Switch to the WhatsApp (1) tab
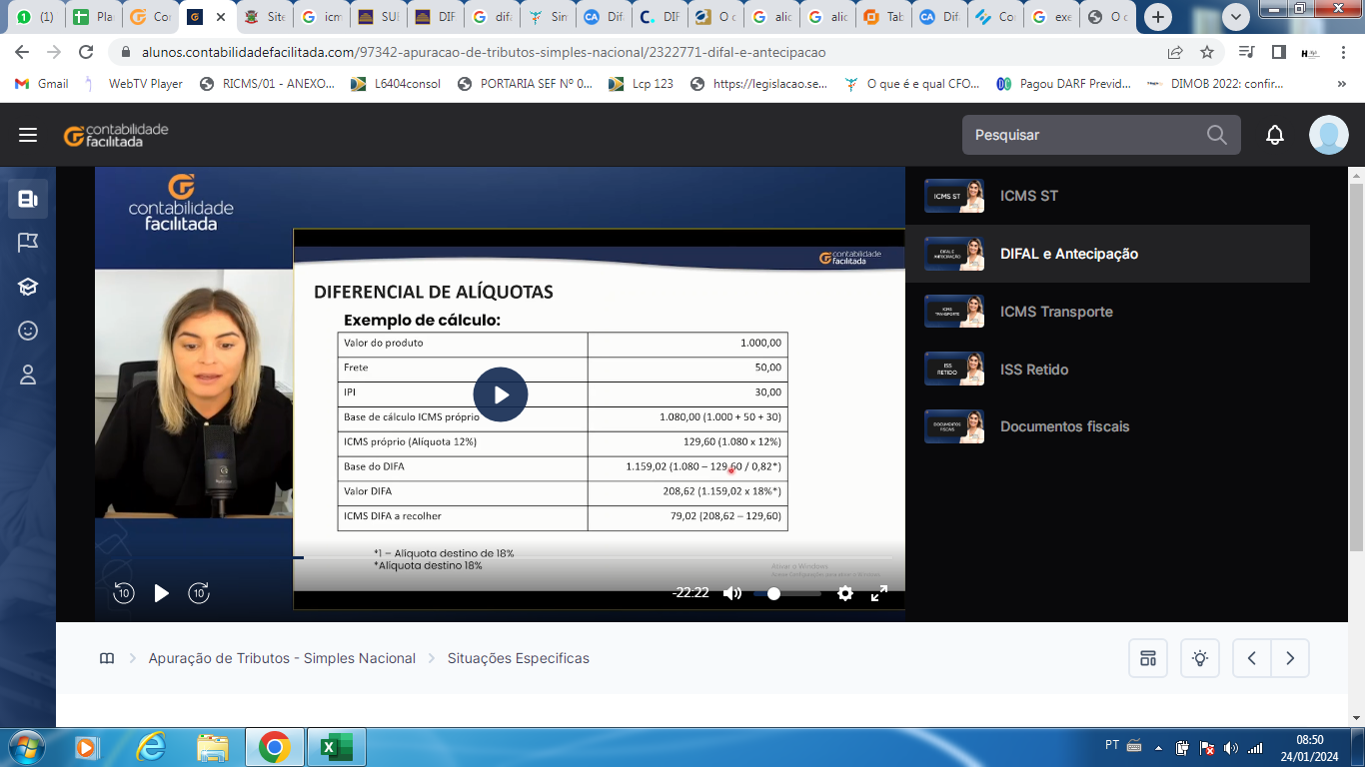The image size is (1365, 767). click(34, 17)
